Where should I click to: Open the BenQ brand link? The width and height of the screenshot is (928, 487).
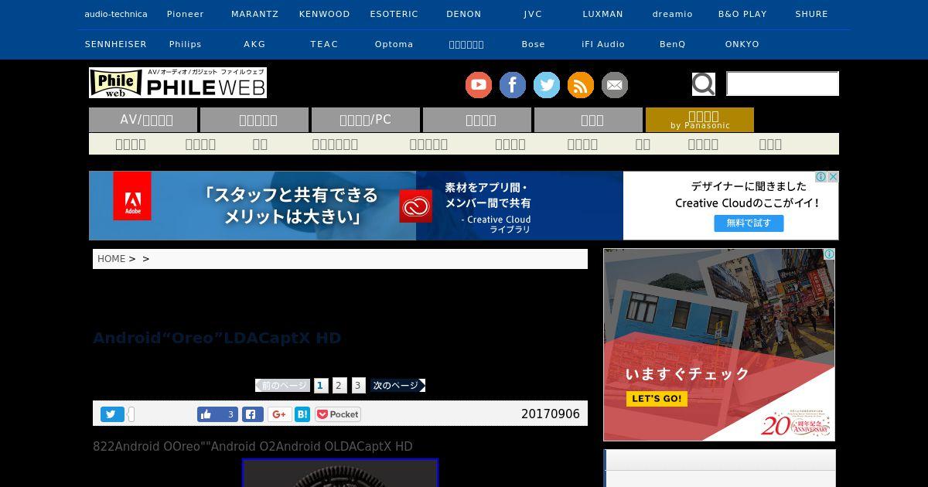tap(673, 44)
